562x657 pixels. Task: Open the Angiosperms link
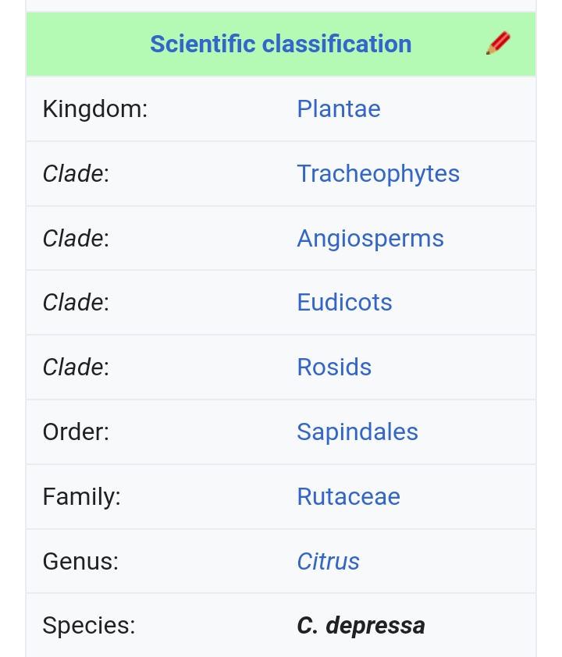coord(370,239)
